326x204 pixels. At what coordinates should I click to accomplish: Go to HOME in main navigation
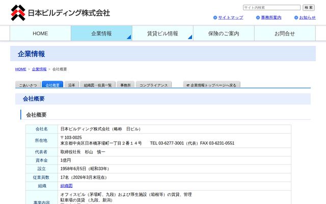click(40, 33)
